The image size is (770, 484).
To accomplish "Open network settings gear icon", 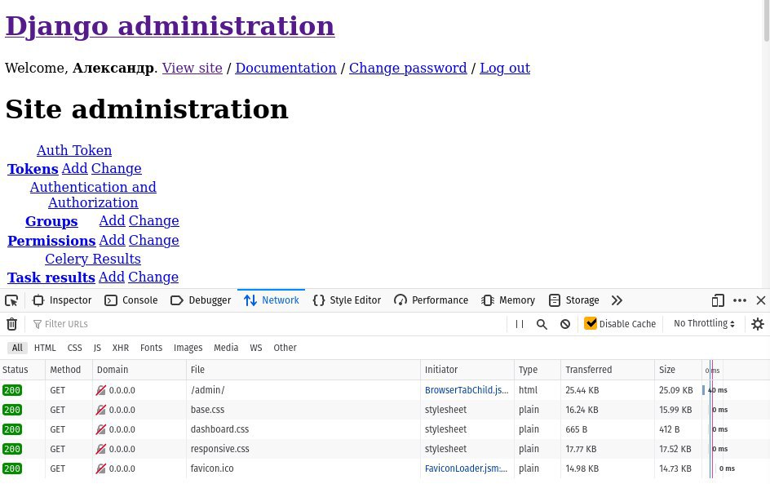I will (758, 324).
